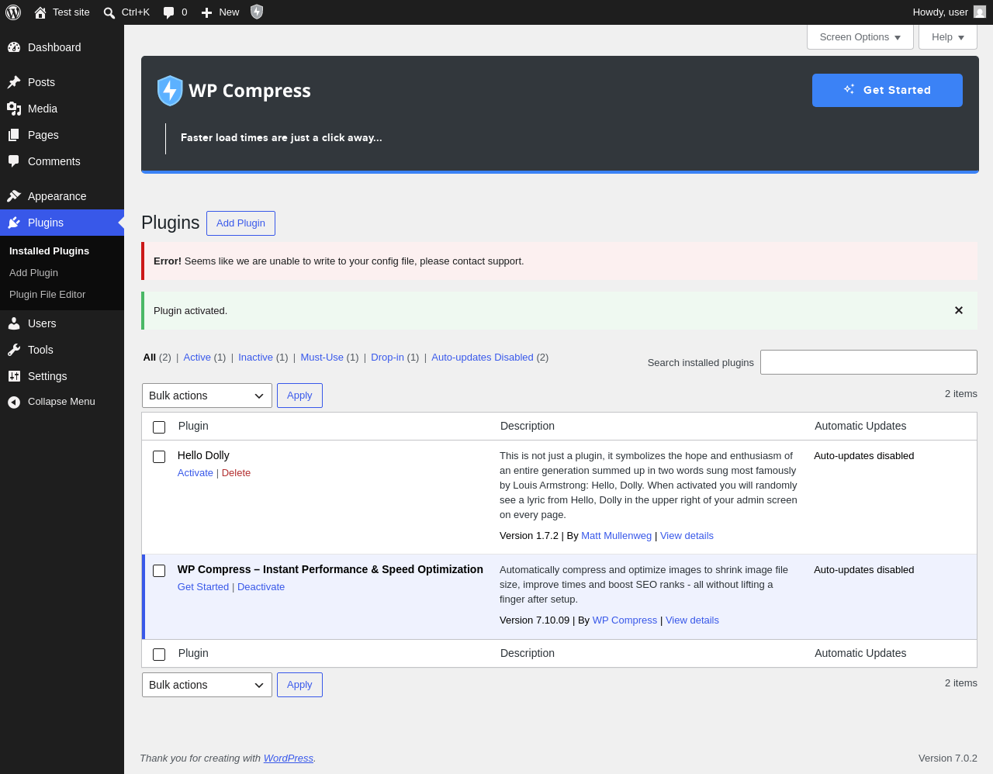Open the top Bulk actions dropdown

(x=207, y=396)
